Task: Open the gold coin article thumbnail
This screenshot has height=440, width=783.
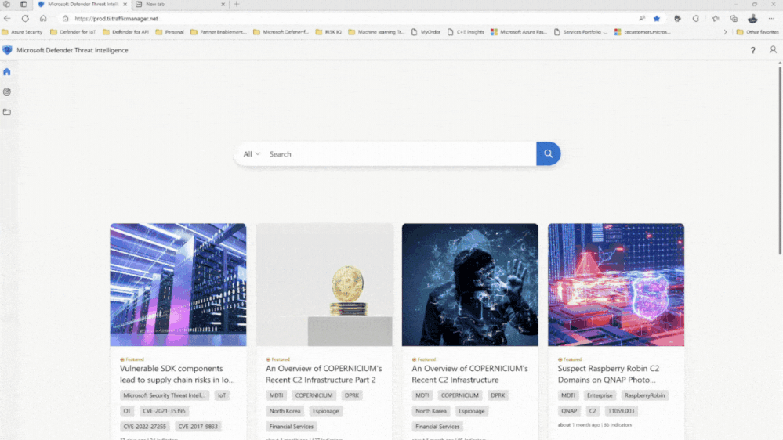Action: pos(324,284)
